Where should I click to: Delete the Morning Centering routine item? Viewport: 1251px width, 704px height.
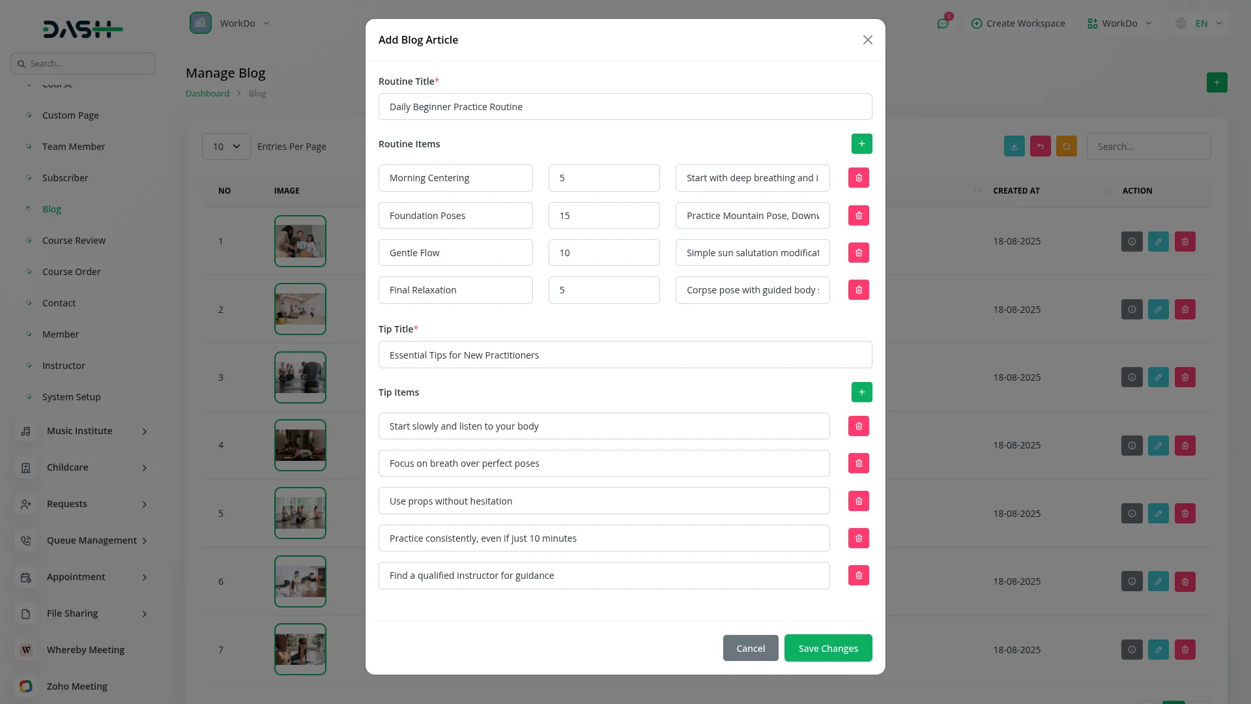[858, 178]
